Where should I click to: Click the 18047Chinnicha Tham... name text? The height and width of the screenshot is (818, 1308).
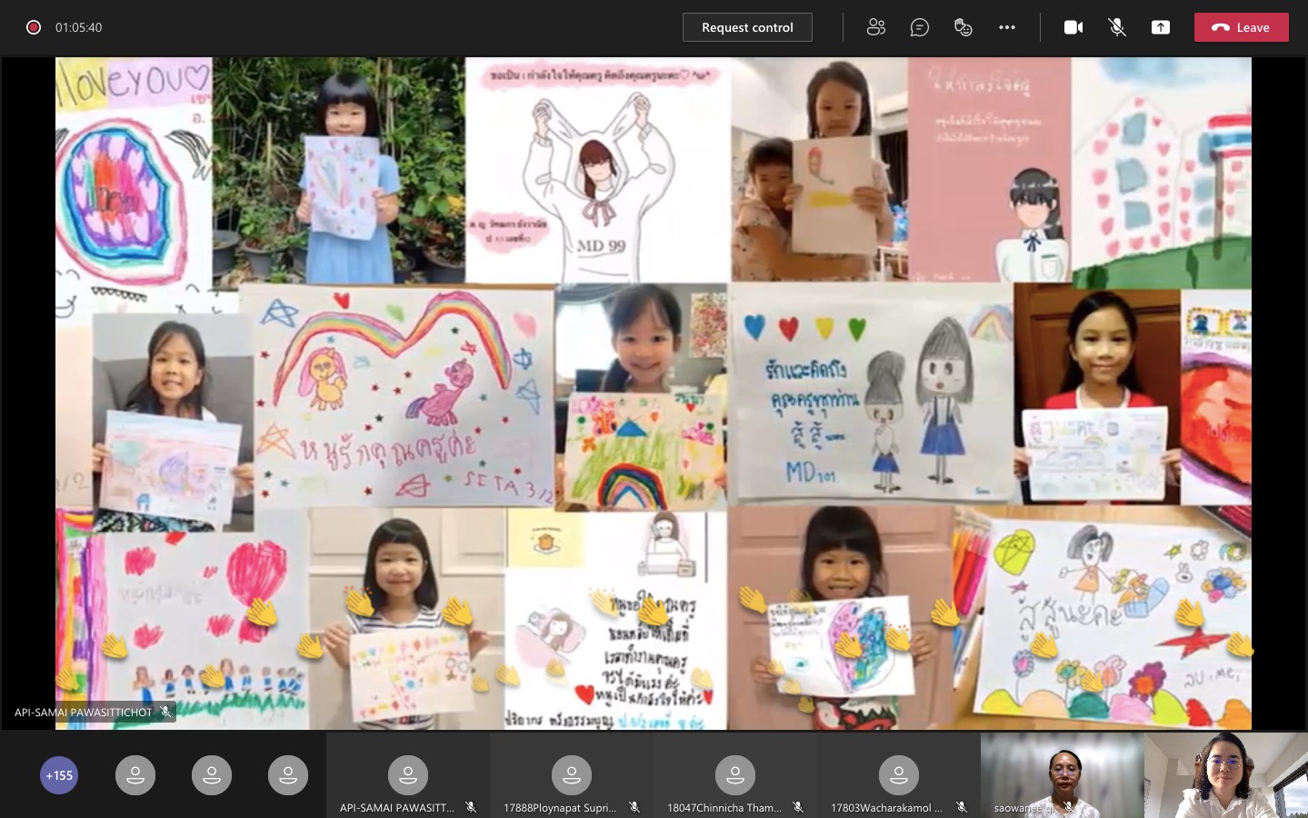pos(724,807)
